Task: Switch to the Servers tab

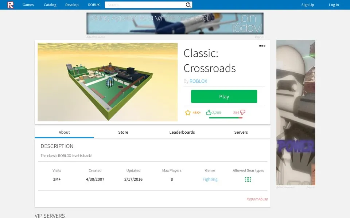Action: coord(241,132)
